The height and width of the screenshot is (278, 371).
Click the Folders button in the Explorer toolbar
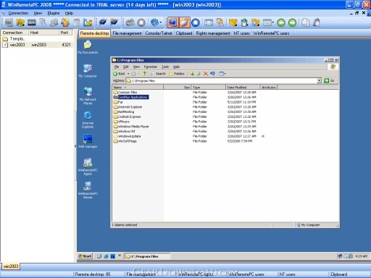tap(177, 74)
